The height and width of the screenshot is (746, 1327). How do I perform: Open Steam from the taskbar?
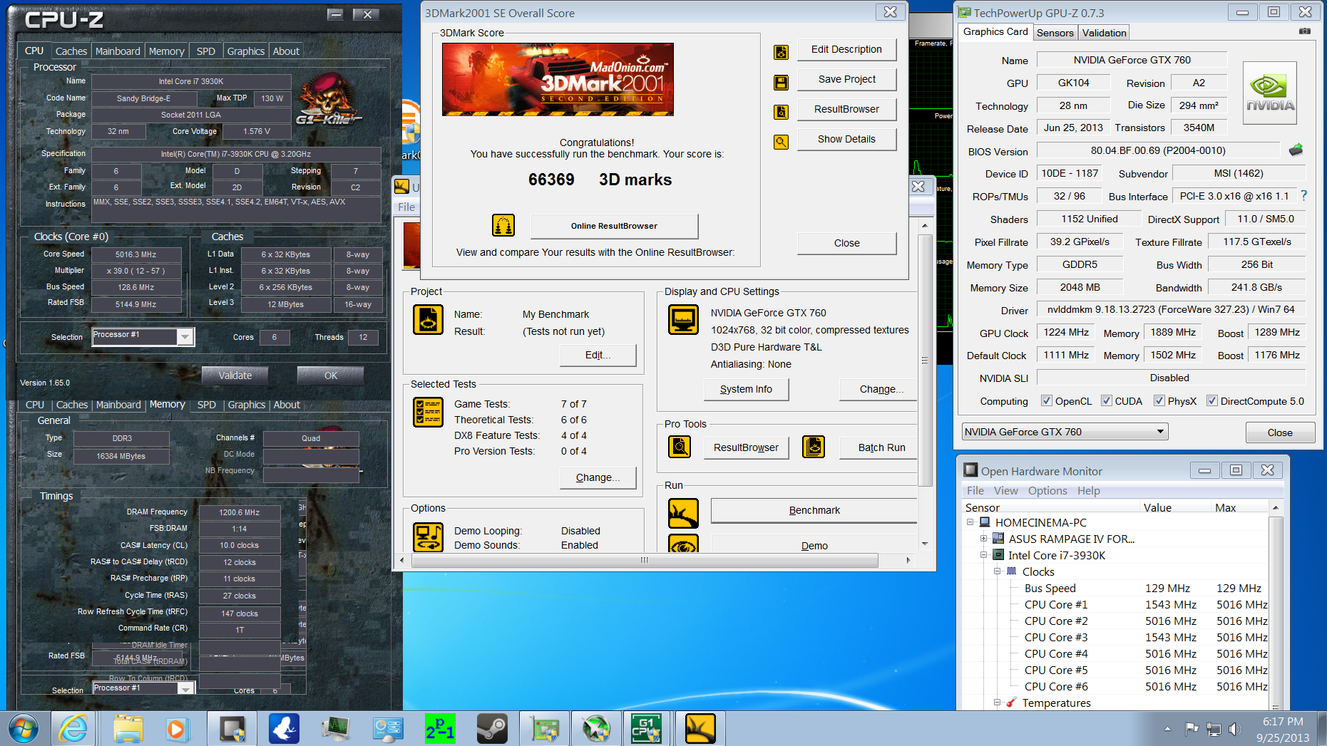tap(491, 729)
